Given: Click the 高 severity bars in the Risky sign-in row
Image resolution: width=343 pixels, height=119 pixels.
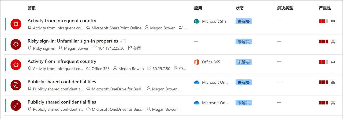Looking at the screenshot, I should point(323,42).
